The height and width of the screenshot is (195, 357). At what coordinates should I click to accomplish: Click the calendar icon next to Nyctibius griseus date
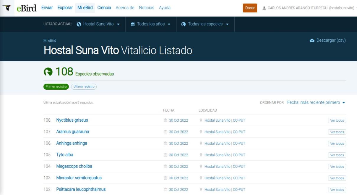tap(165, 120)
